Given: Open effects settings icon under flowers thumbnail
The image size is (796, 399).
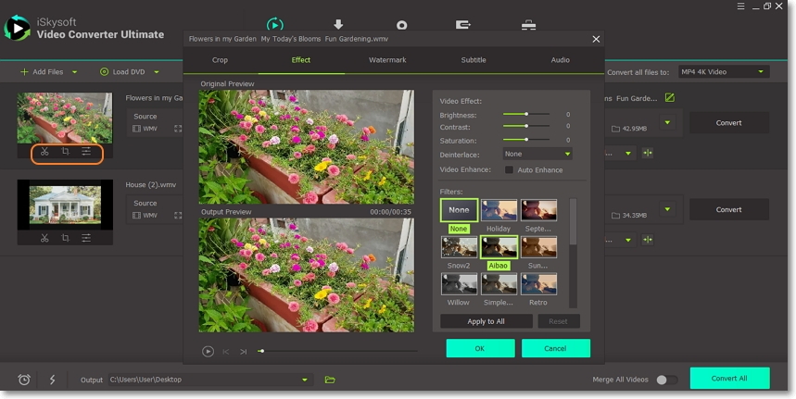Looking at the screenshot, I should tap(86, 152).
